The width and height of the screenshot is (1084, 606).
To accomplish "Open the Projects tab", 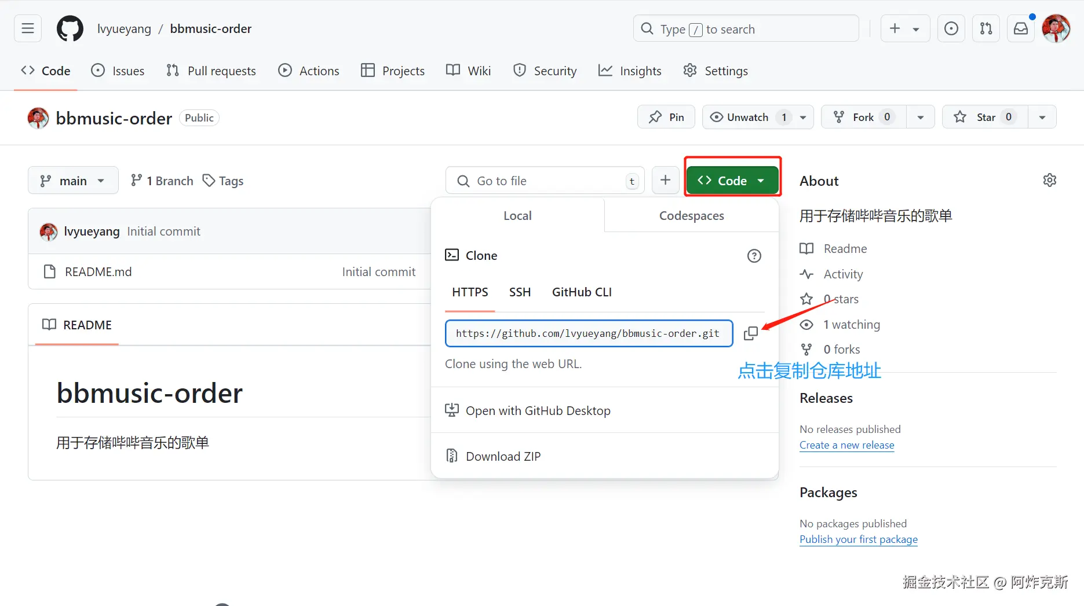I will 393,71.
